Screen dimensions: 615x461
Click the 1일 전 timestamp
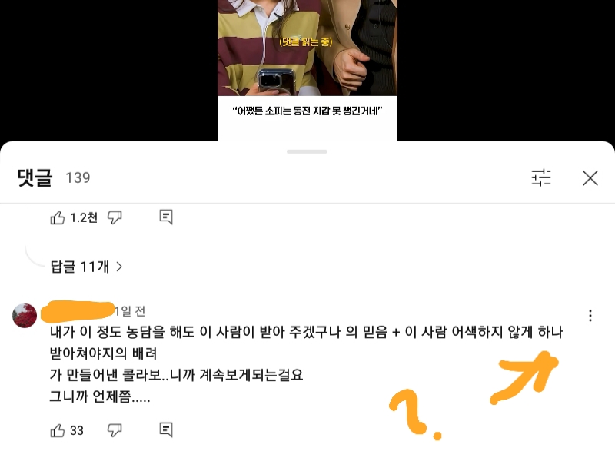point(130,311)
